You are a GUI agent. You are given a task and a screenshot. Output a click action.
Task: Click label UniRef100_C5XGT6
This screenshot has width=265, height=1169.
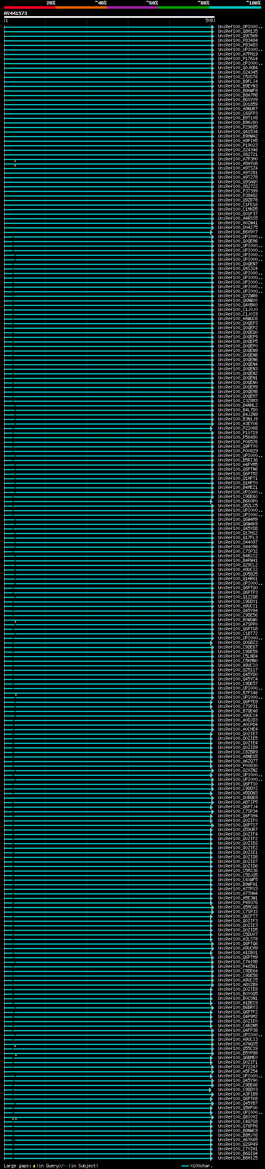[x=238, y=77]
